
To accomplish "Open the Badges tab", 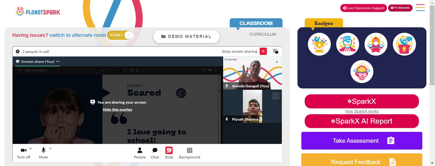I will pos(324,23).
